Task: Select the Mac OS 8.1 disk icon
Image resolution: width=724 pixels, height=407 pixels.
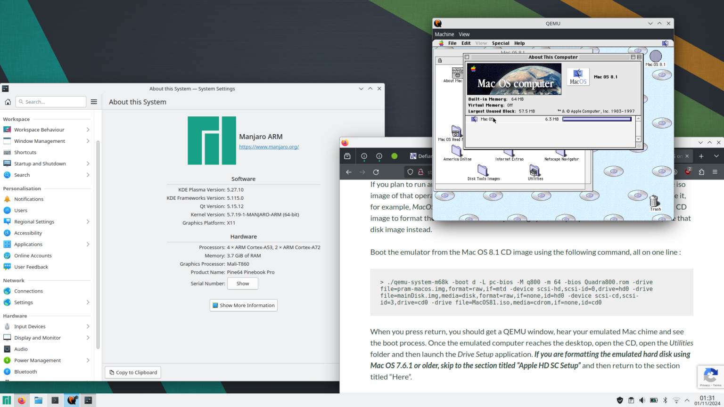Action: (x=655, y=57)
